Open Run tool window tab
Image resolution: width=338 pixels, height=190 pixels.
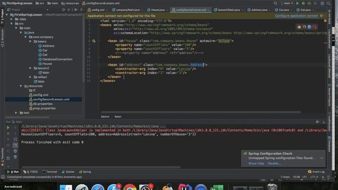pyautogui.click(x=13, y=172)
